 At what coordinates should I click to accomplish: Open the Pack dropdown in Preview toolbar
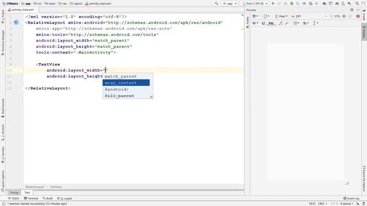[x=296, y=23]
